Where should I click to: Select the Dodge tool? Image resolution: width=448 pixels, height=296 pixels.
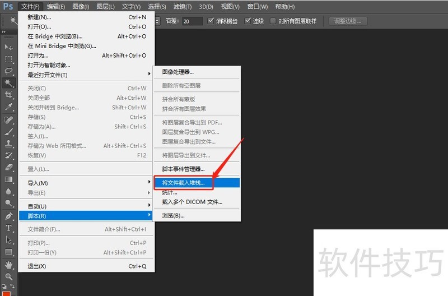8,203
